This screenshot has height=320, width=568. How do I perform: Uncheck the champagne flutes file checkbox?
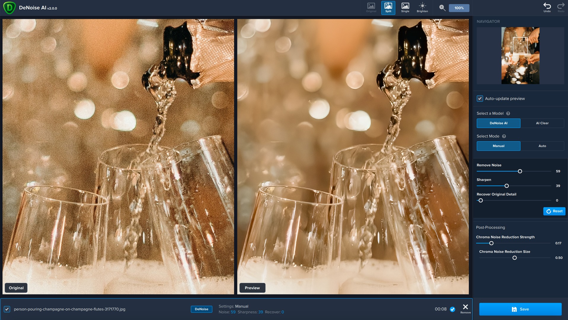pyautogui.click(x=7, y=309)
